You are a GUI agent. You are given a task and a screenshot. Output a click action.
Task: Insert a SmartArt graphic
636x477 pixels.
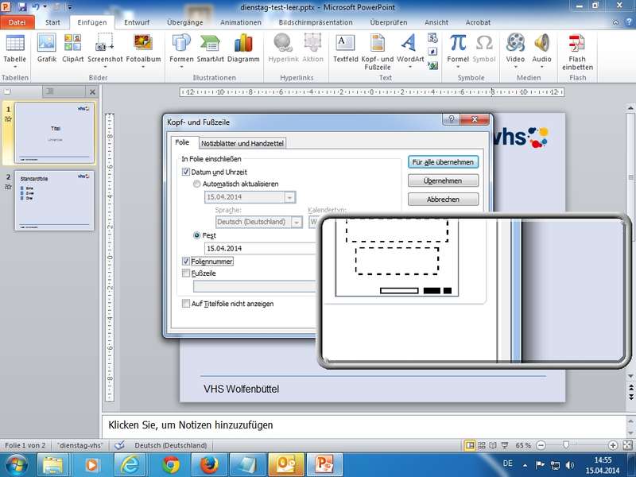(x=211, y=48)
